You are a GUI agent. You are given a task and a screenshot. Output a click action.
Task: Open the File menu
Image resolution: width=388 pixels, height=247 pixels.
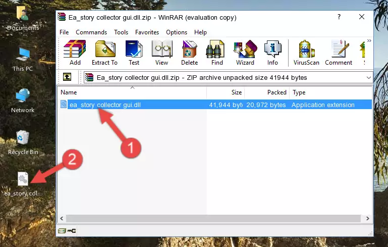64,32
